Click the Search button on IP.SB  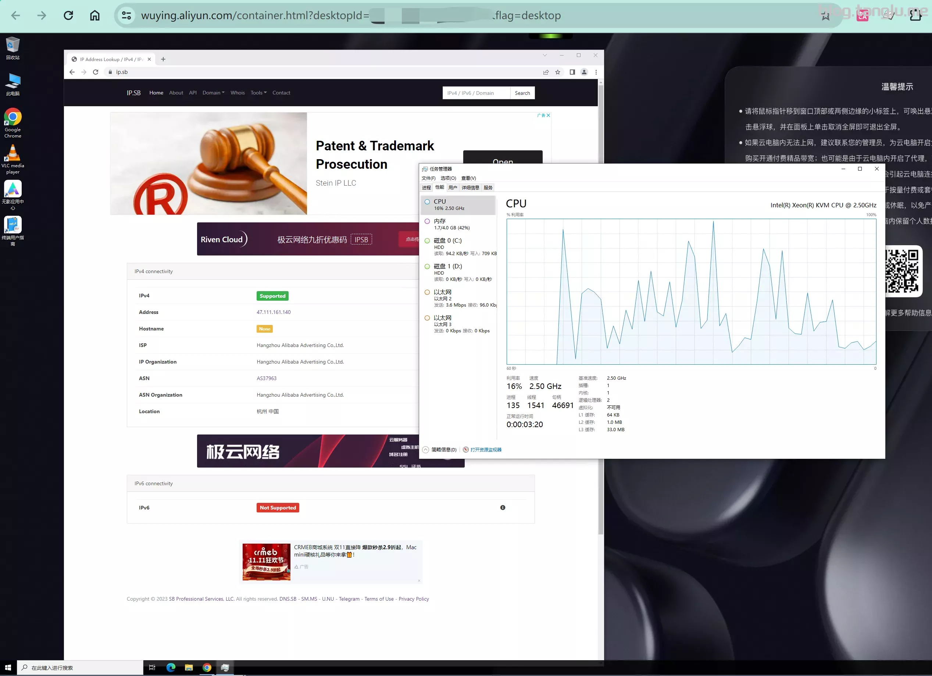pos(522,93)
